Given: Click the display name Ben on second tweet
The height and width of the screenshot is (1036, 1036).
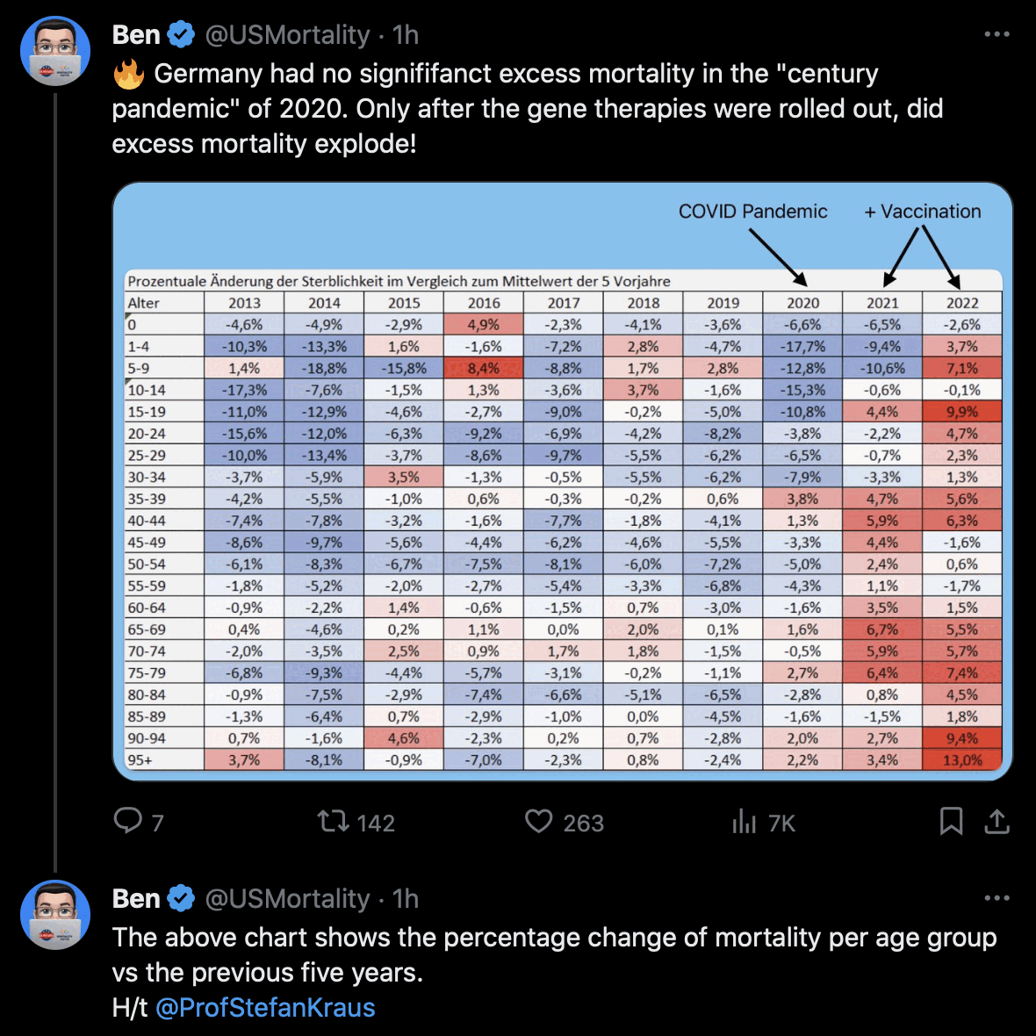Looking at the screenshot, I should click(136, 898).
